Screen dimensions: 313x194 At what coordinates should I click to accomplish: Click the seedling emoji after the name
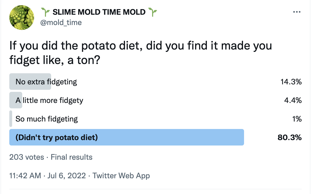coord(153,12)
